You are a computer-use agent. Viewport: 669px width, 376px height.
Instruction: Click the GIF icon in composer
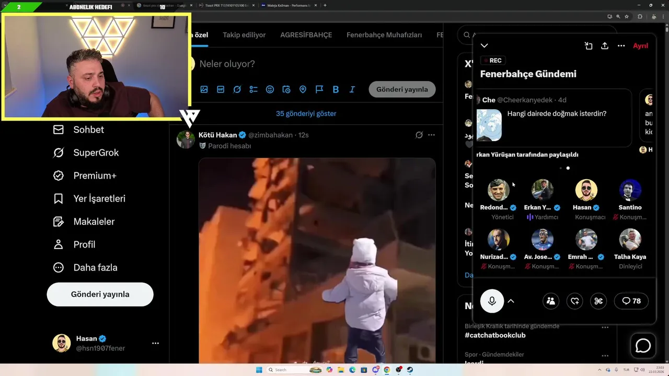221,89
